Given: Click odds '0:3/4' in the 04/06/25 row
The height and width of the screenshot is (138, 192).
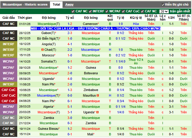Looking at the screenshot, I should pyautogui.click(x=120, y=101).
